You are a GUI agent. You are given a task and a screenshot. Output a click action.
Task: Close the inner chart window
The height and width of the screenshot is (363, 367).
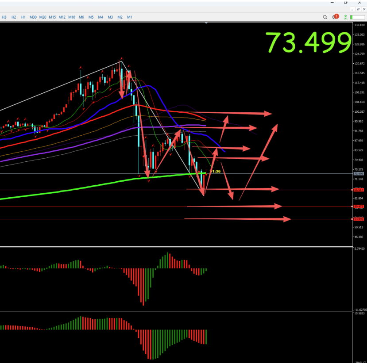pos(364,9)
